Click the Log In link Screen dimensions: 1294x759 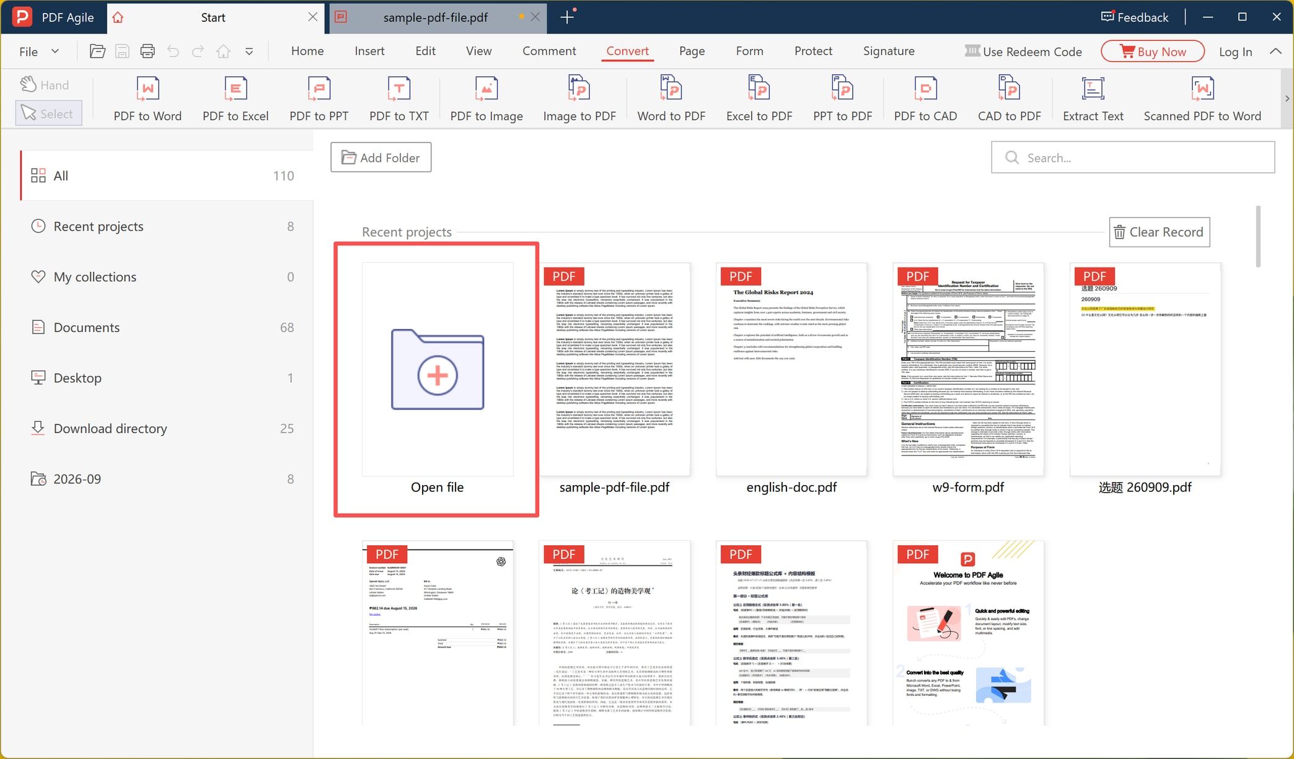pos(1235,52)
